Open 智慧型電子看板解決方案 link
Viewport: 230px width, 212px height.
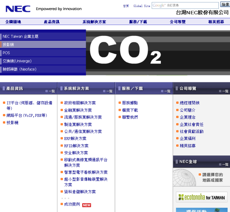(86, 172)
